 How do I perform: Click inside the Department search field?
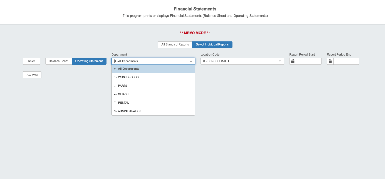149,61
